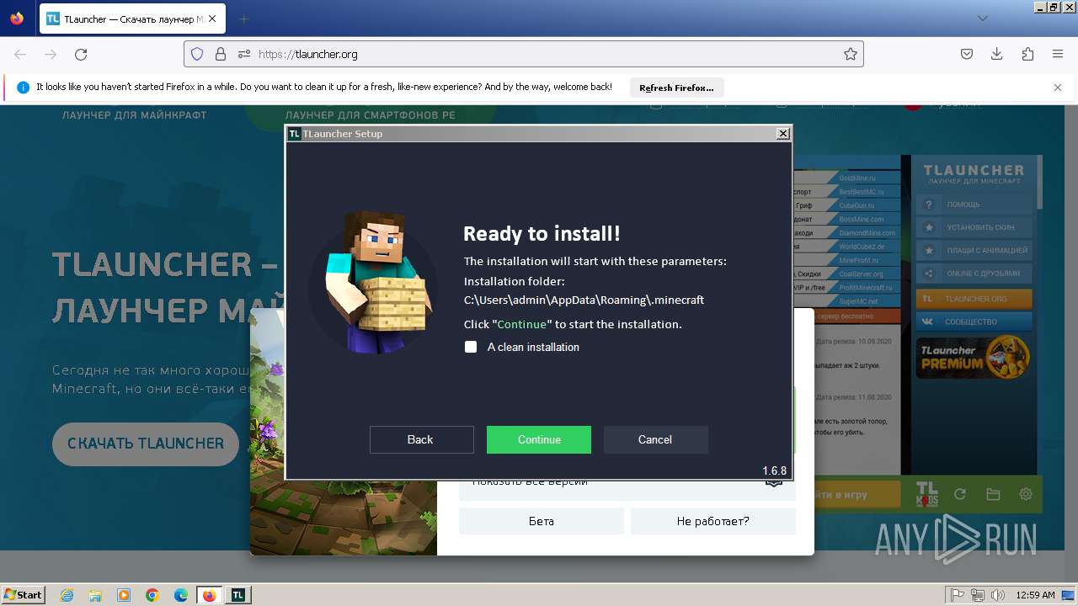This screenshot has height=606, width=1078.
Task: Click the TLauncher Premium banner
Action: 974,357
